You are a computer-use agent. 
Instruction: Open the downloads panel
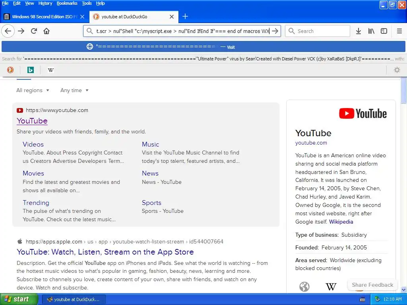[359, 31]
